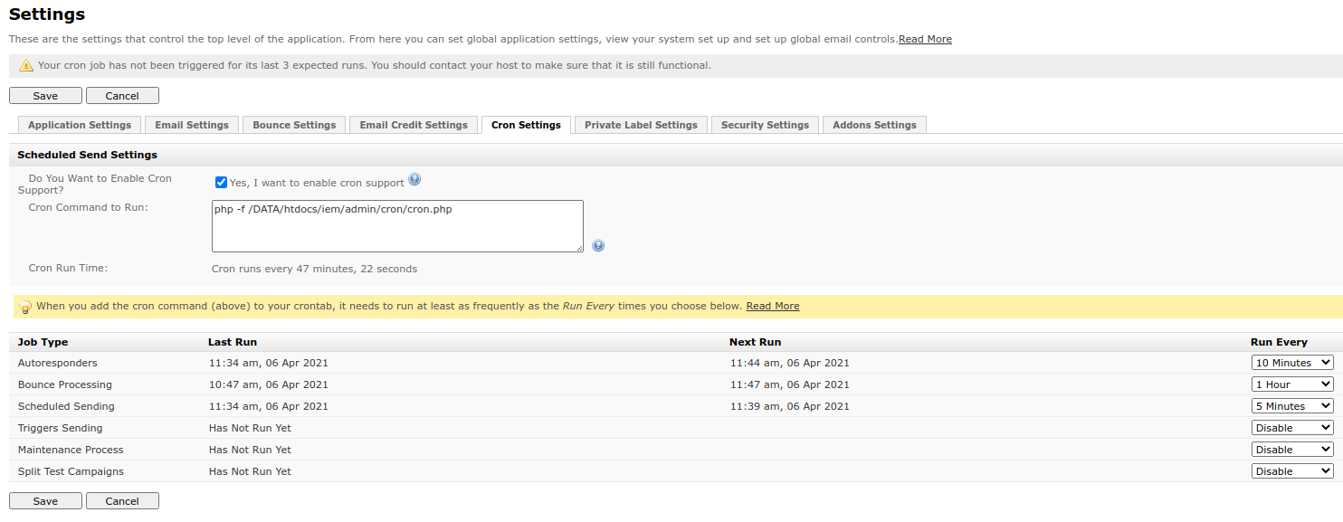Screen dimensions: 1343x522
Task: Click the Split Test Campaigns job label
Action: [71, 471]
